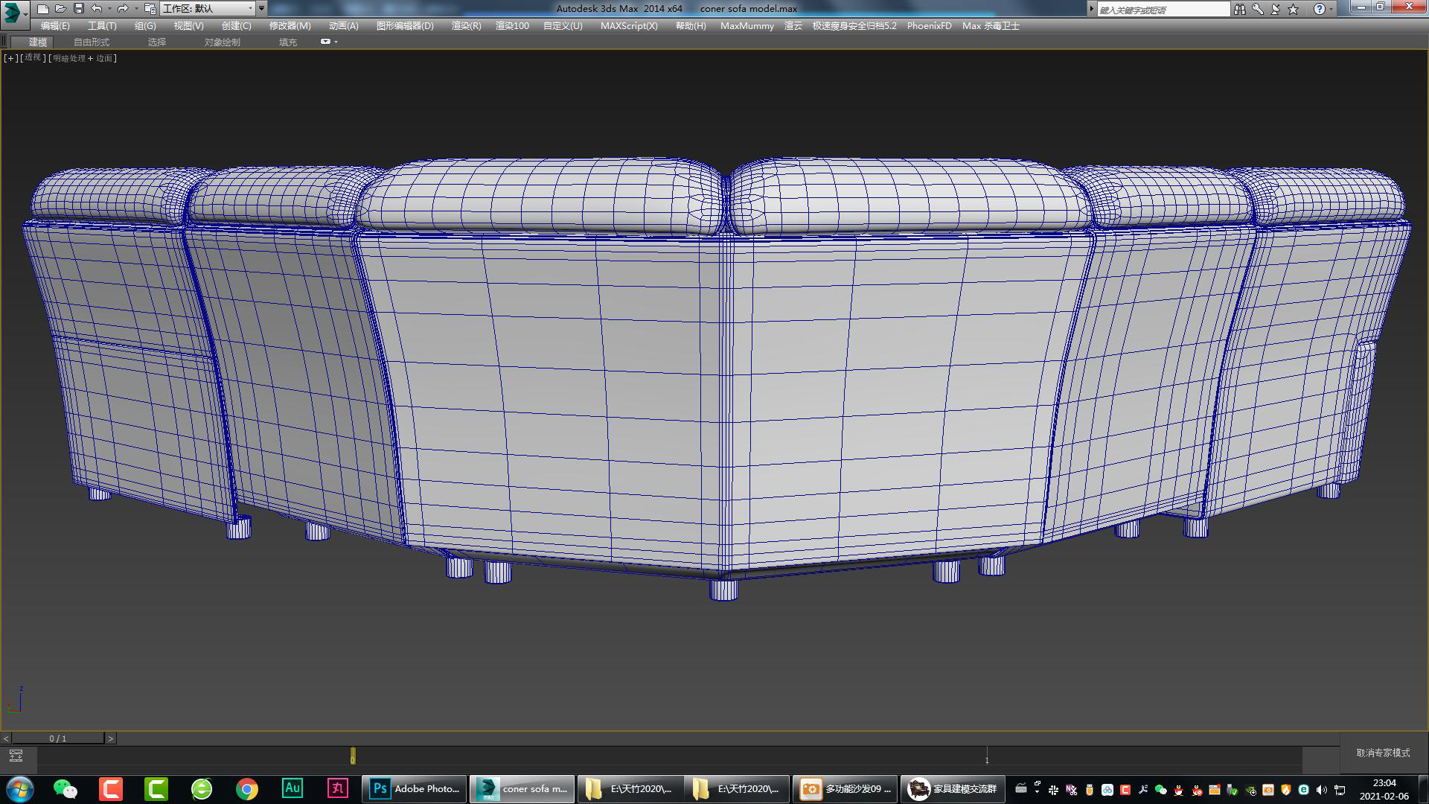Open the 修改器(M) menu
This screenshot has height=804, width=1429.
tap(290, 26)
